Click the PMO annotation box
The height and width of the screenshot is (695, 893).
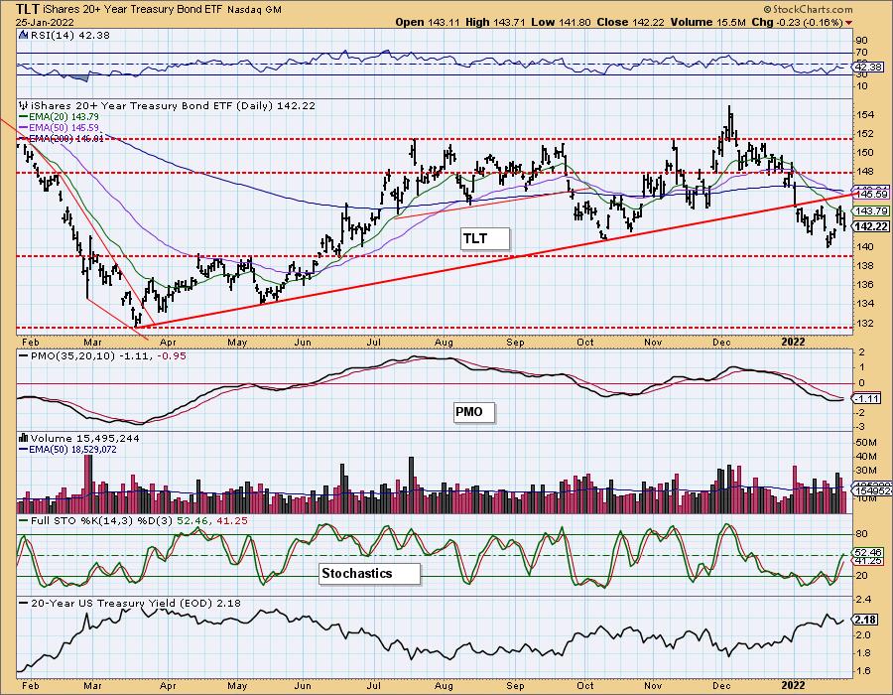(x=474, y=412)
